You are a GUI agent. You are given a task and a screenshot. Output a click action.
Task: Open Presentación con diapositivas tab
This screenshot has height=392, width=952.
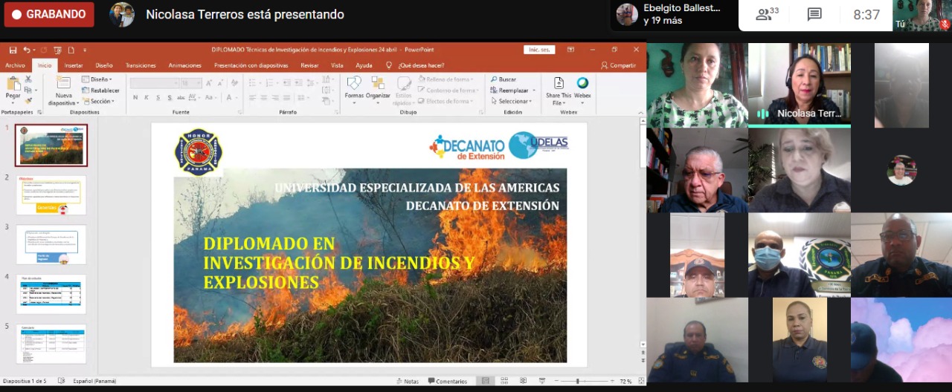[251, 65]
